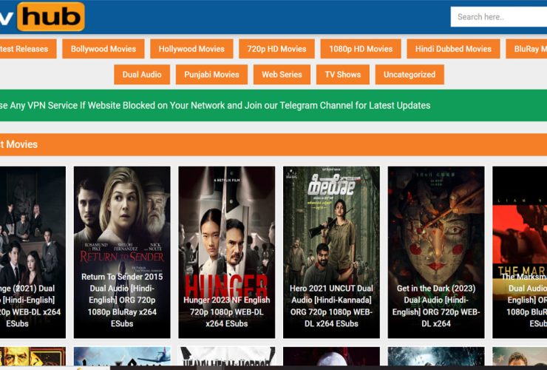Open the Uncategorized category
This screenshot has height=370, width=547.
click(410, 75)
